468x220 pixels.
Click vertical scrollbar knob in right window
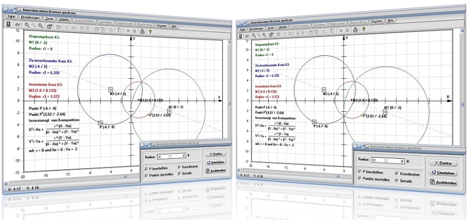[462, 105]
